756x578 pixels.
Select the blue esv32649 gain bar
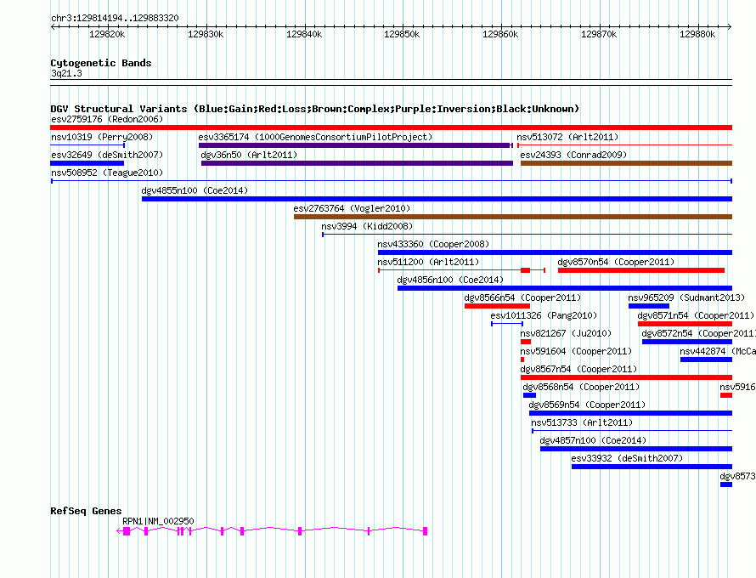[87, 163]
